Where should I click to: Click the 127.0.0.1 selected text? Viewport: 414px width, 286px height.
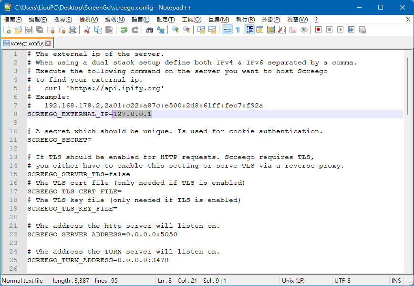pyautogui.click(x=132, y=114)
